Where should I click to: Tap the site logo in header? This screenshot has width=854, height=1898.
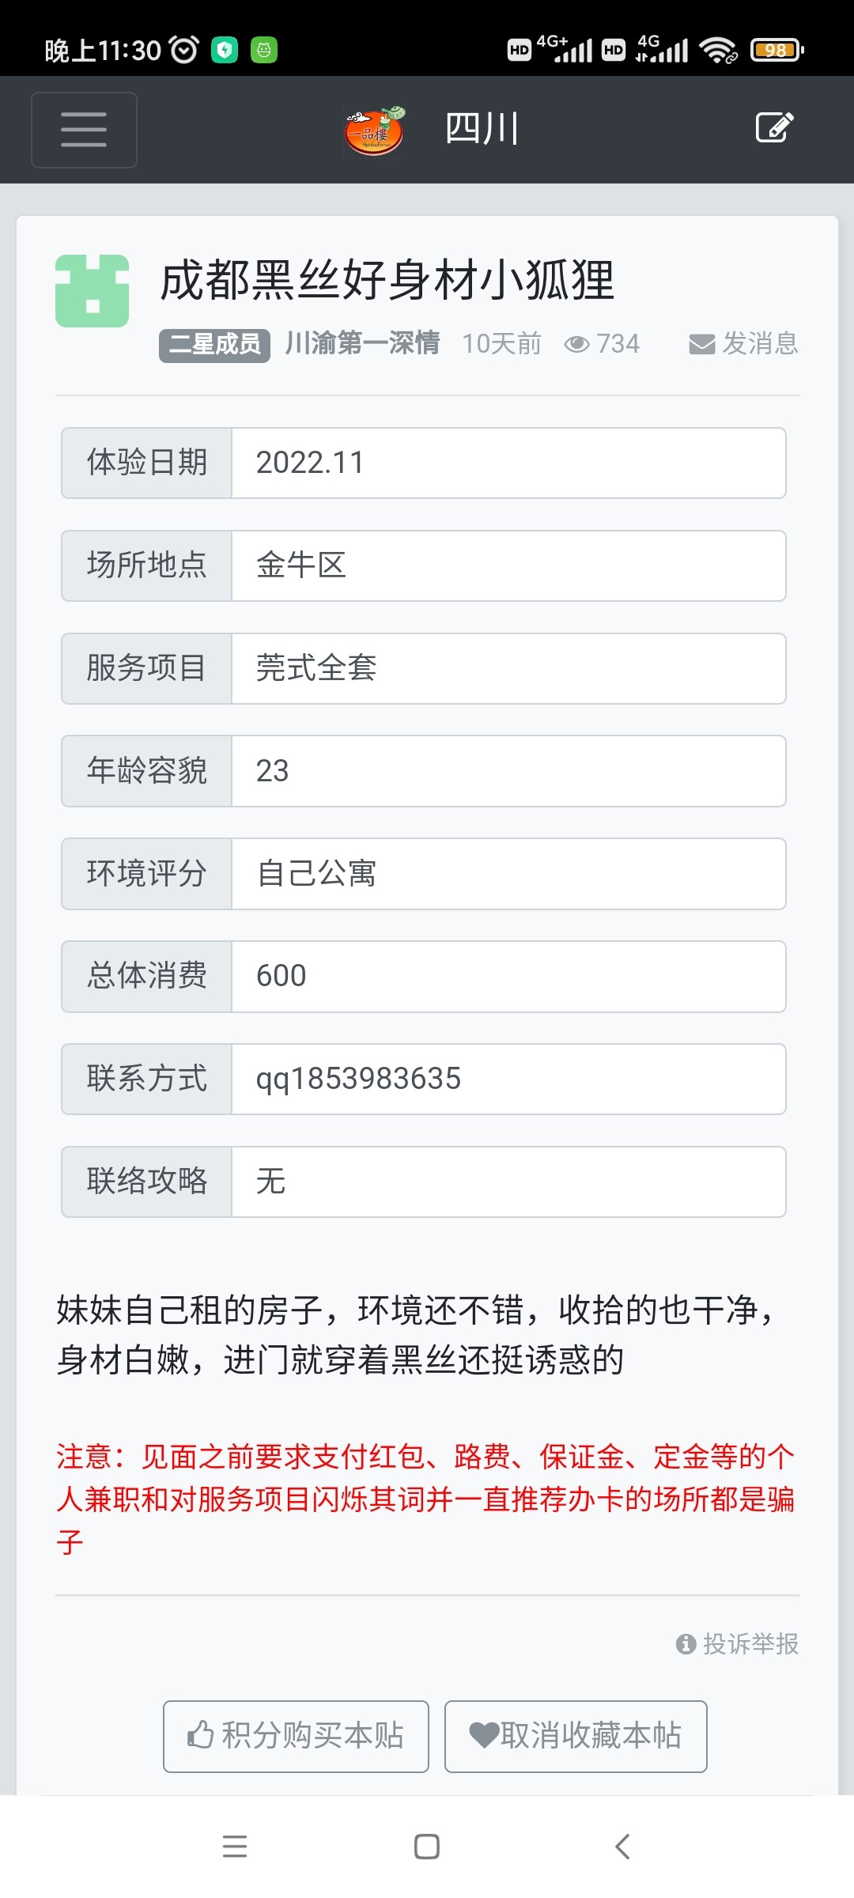[375, 130]
